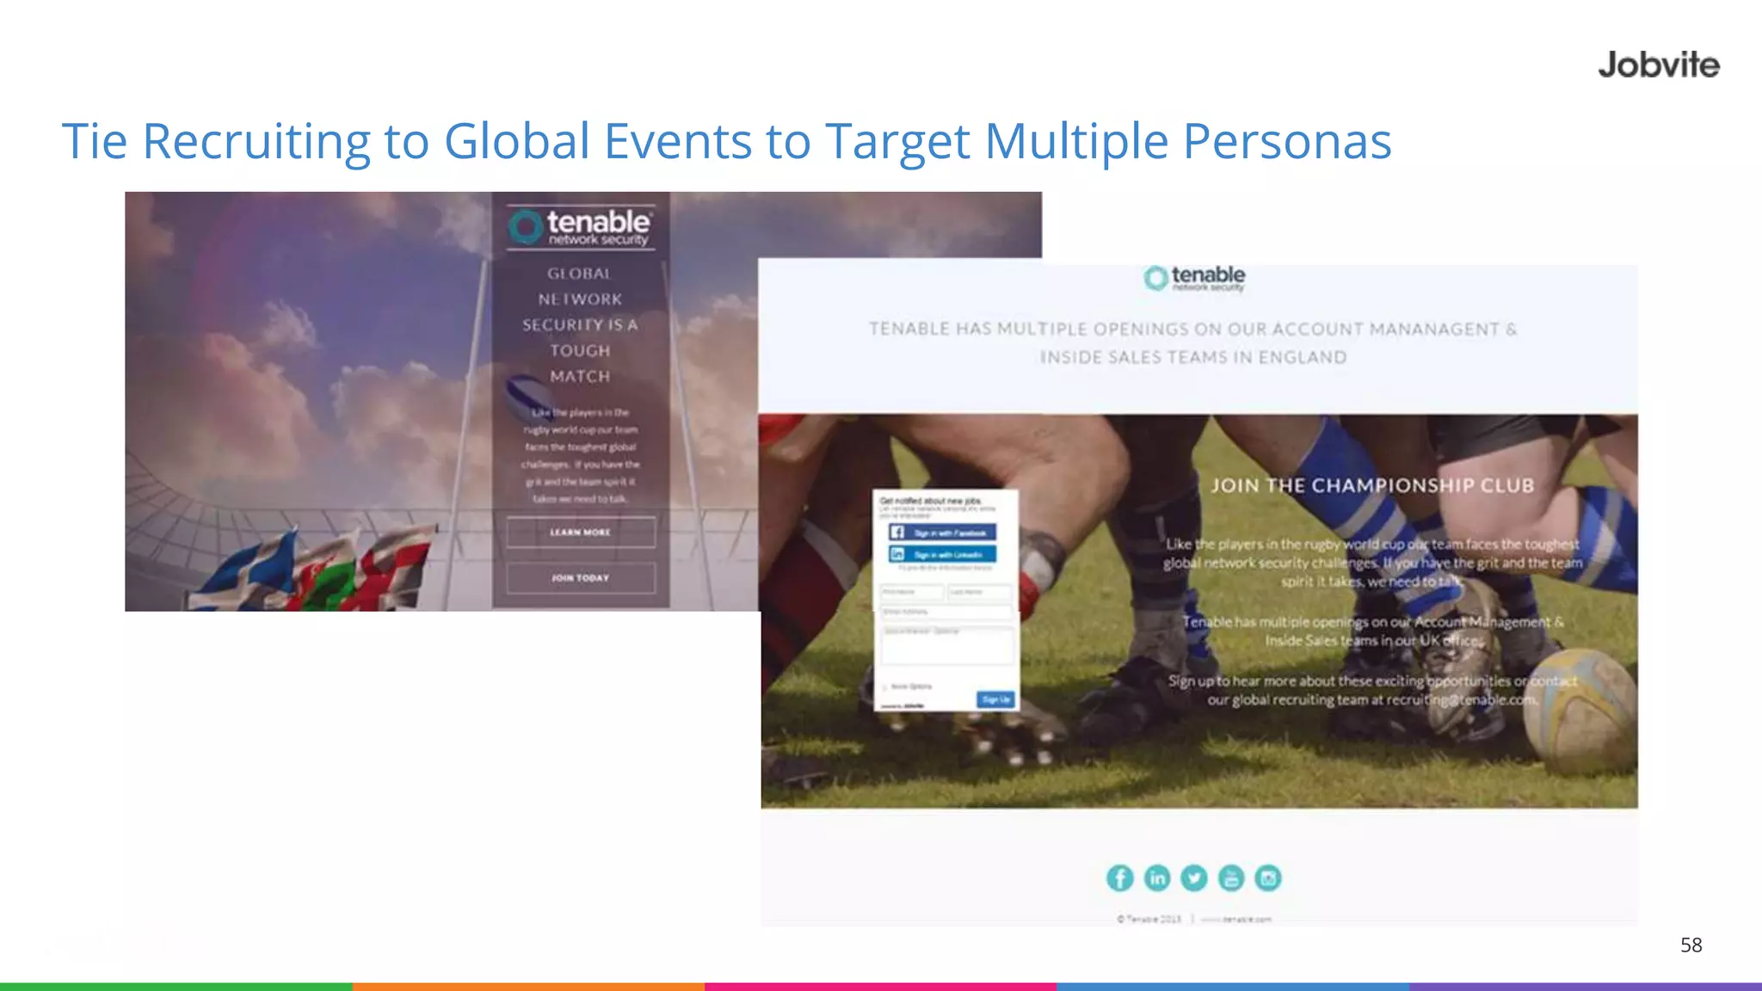
Task: Click the Email Address field
Action: tap(946, 612)
